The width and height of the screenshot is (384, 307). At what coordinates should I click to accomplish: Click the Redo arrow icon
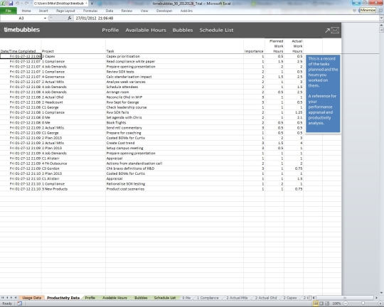[27, 4]
